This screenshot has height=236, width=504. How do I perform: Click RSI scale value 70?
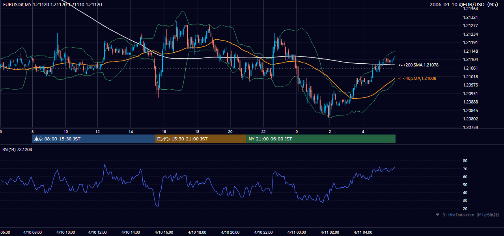(465, 169)
